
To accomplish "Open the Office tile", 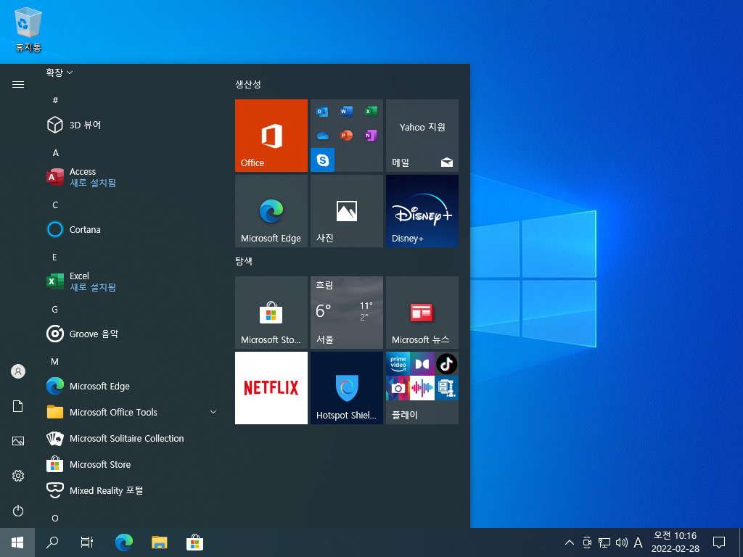I will point(271,136).
